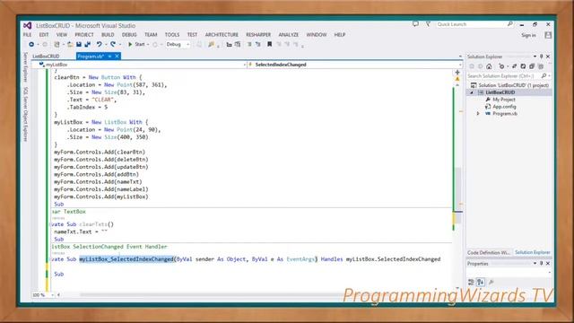Click the Redo arrow icon
The image size is (574, 323).
pos(113,44)
